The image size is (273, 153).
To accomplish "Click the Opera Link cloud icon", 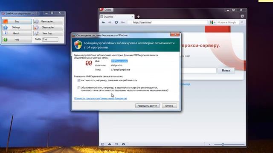I will [110, 144].
